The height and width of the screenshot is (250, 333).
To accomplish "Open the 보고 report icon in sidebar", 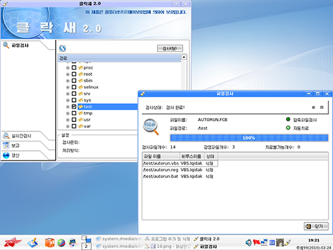I will (6, 145).
